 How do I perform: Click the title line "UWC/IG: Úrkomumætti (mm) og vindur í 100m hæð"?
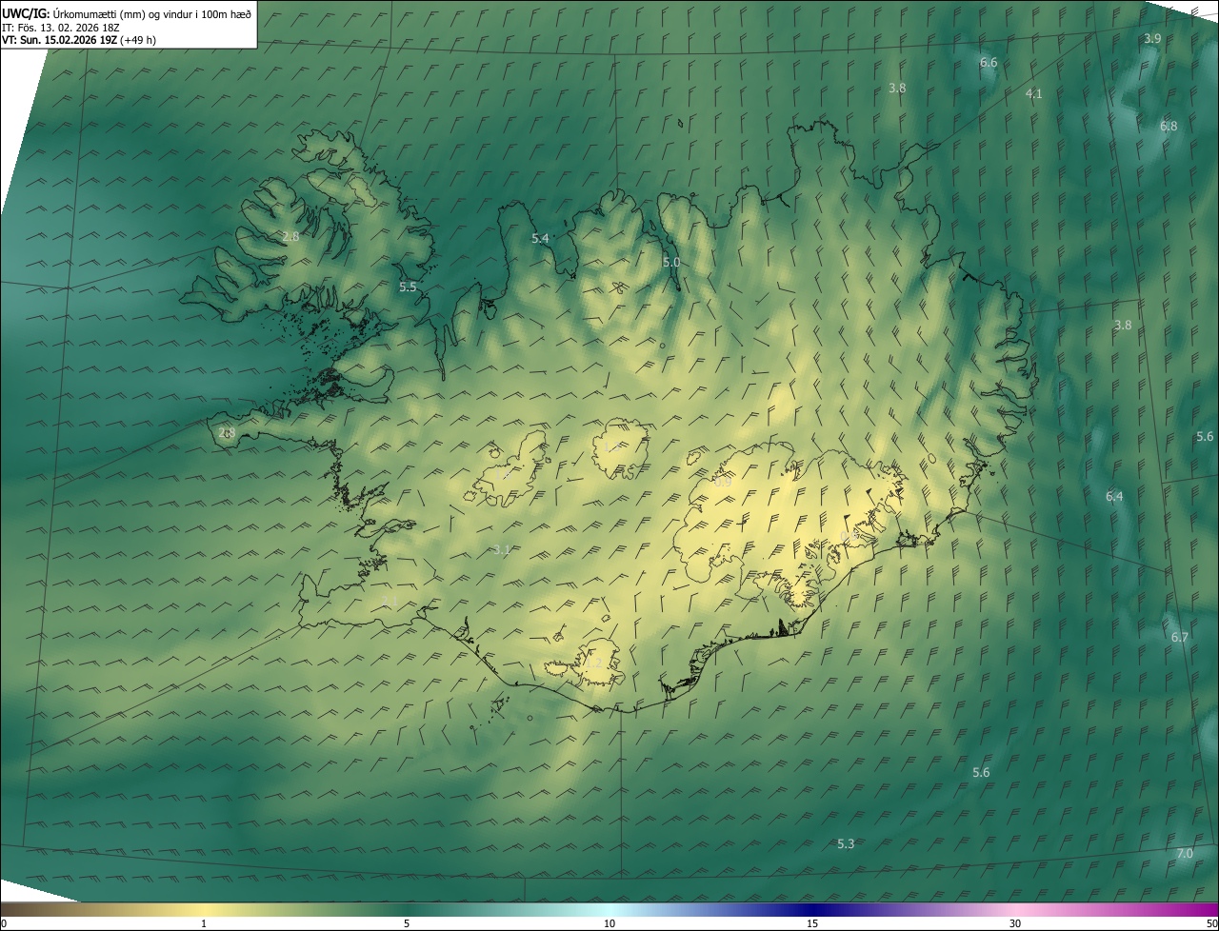pyautogui.click(x=126, y=13)
